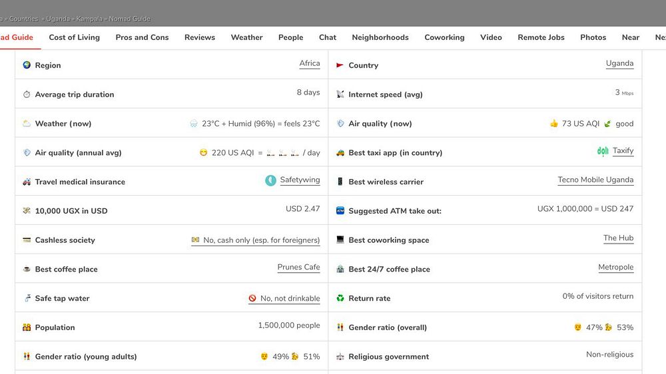Click the globe icon beside Region

[27, 65]
